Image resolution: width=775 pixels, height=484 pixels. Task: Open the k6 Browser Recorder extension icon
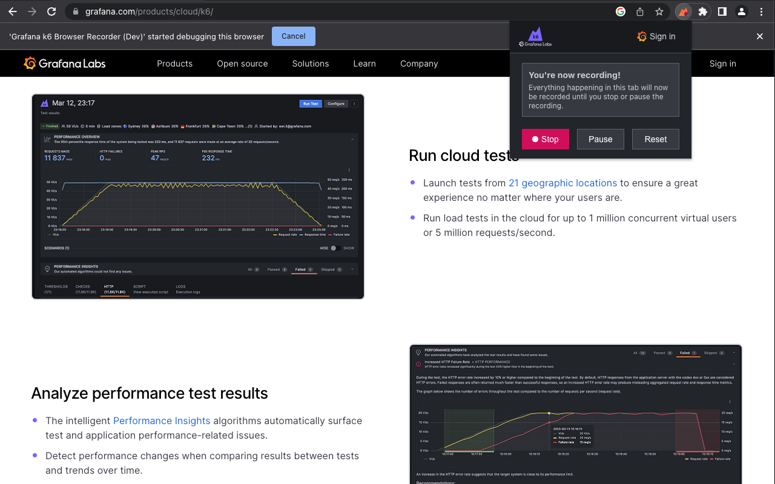(683, 11)
